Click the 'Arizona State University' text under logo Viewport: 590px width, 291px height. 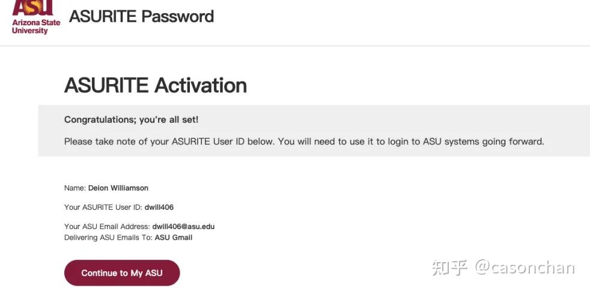(x=36, y=26)
